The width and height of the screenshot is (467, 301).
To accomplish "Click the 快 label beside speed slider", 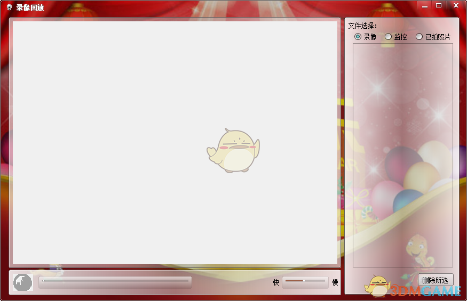I will coord(276,282).
